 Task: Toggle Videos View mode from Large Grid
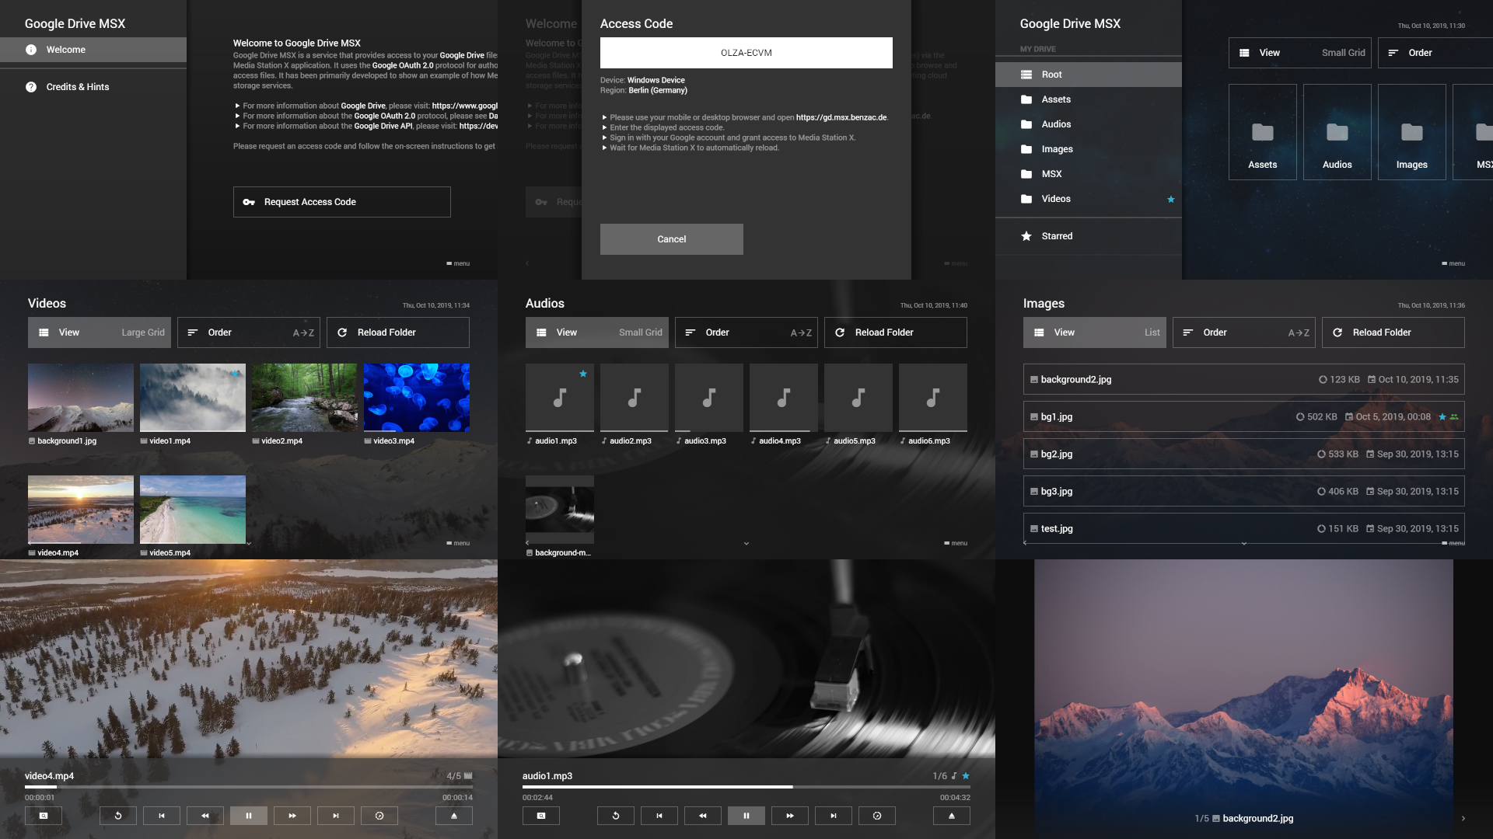tap(100, 332)
